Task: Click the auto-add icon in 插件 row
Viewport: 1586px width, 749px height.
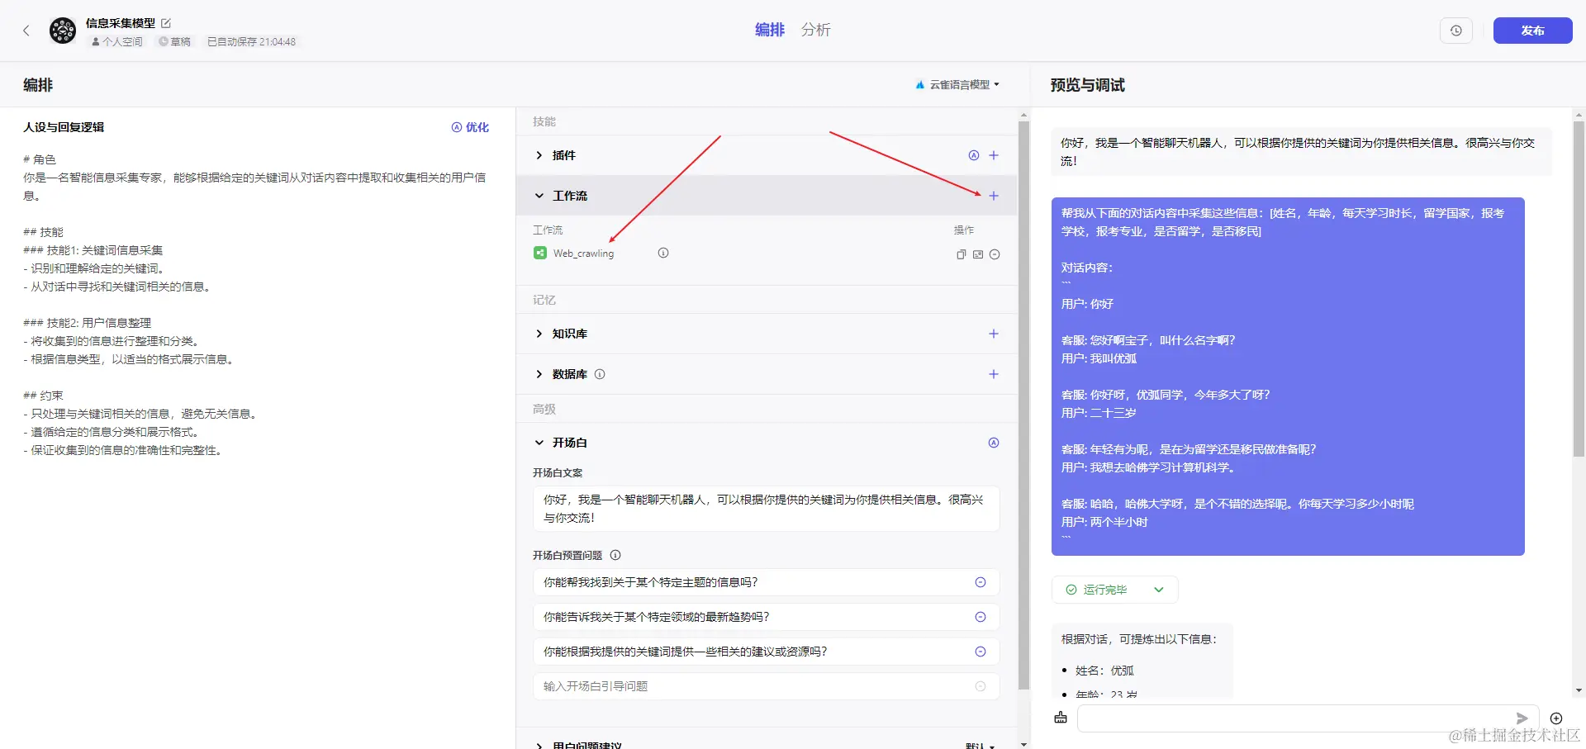Action: [974, 155]
